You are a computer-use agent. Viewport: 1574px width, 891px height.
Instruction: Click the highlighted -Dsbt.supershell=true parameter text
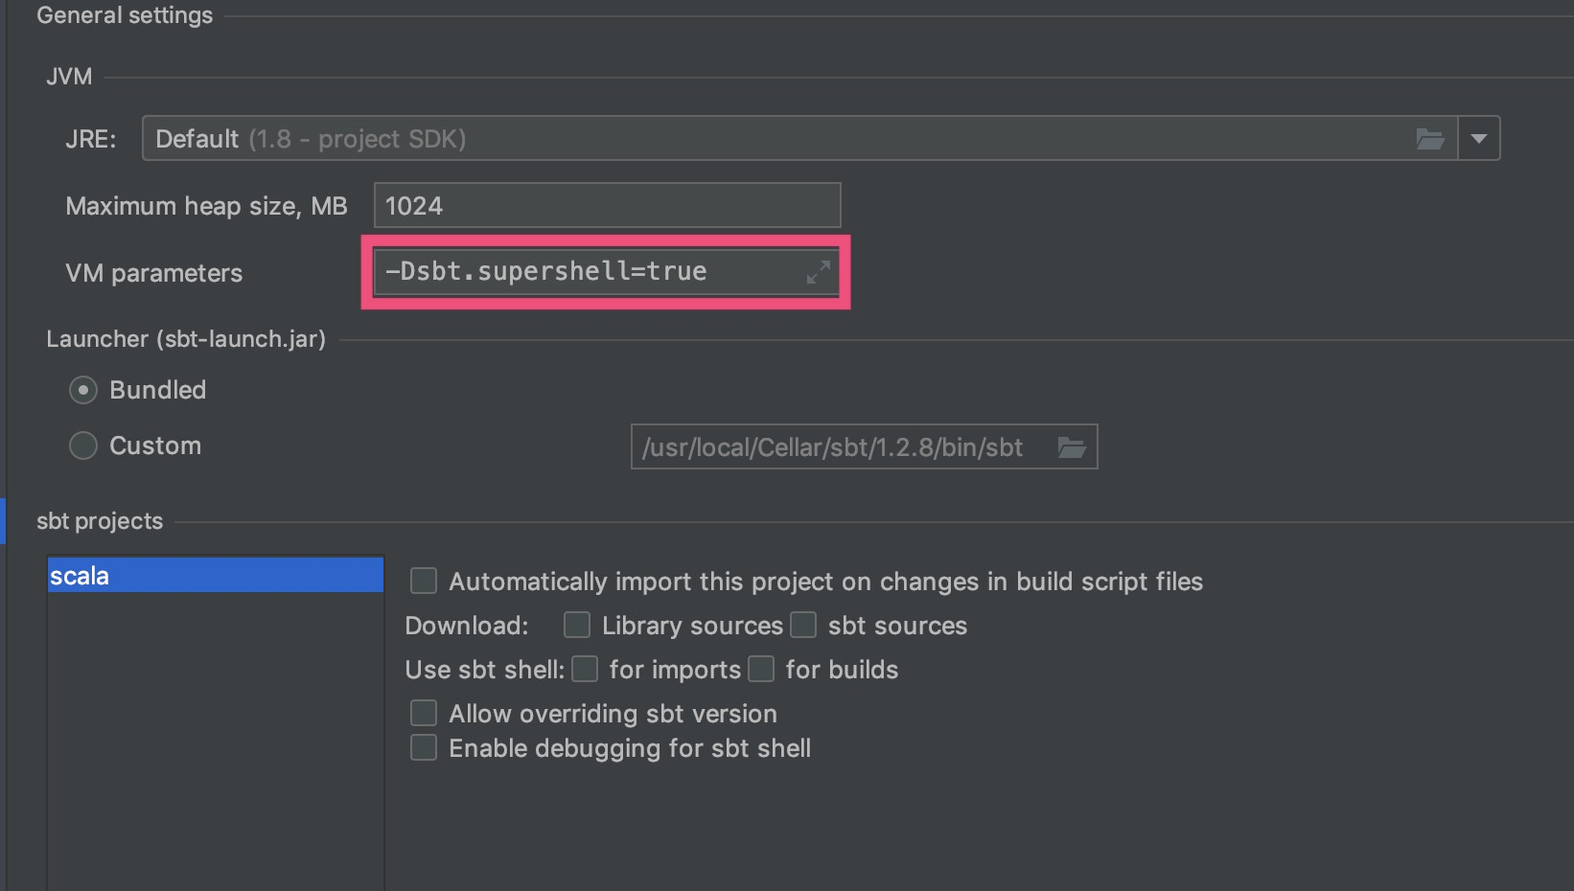pyautogui.click(x=545, y=271)
